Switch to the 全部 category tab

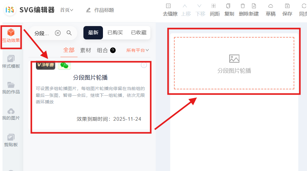[69, 50]
